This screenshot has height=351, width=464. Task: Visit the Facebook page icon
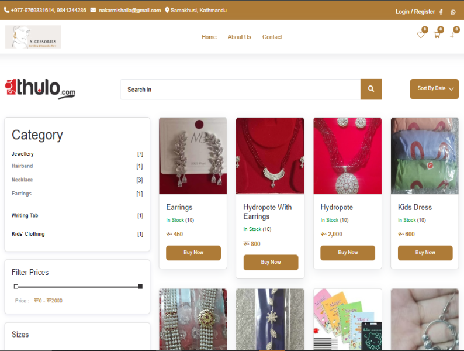[441, 12]
